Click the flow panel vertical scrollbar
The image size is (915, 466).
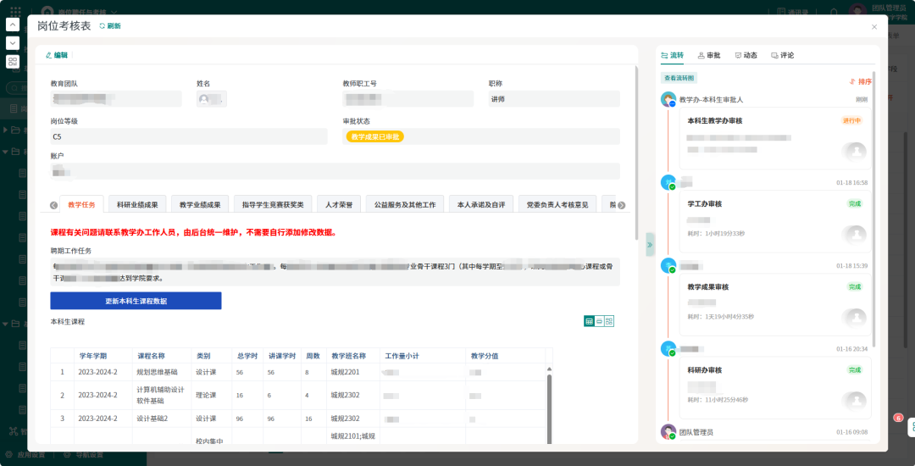tap(873, 210)
